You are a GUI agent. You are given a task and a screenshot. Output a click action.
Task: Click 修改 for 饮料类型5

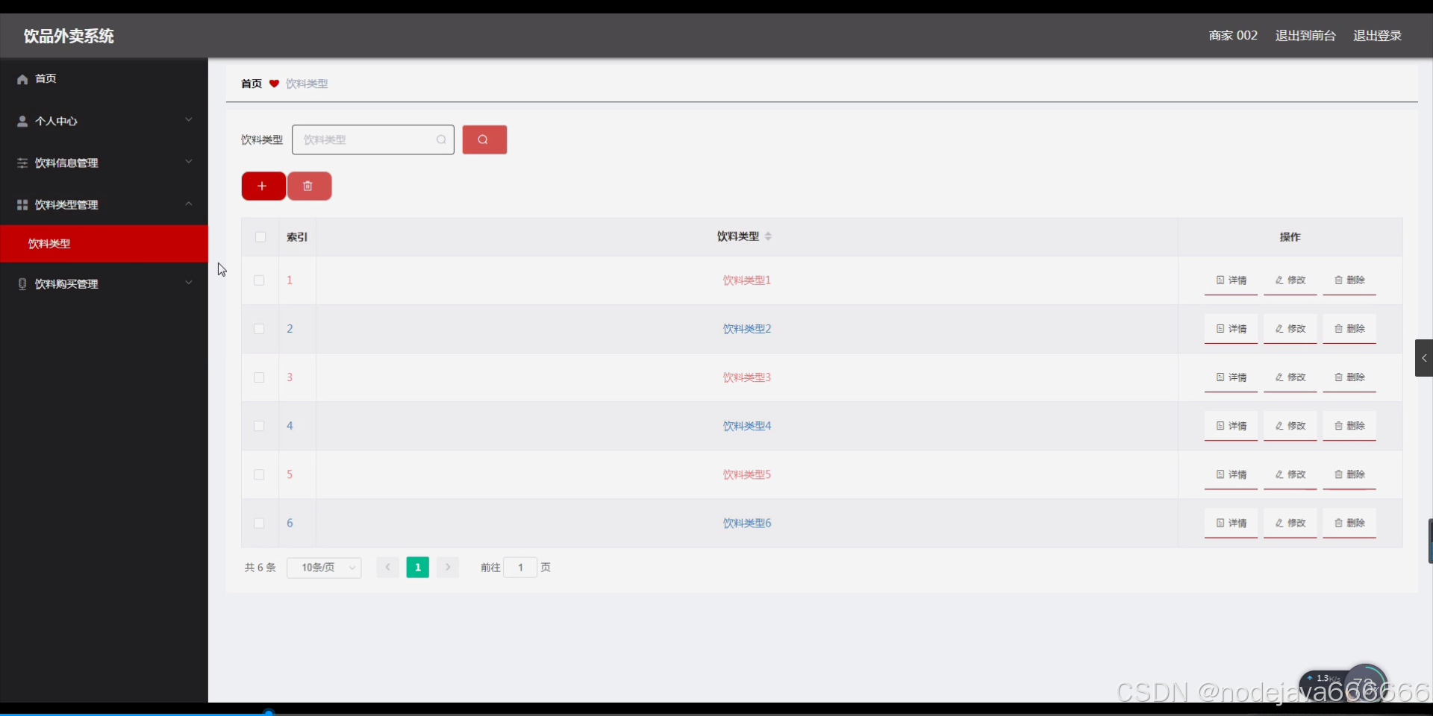click(x=1290, y=474)
